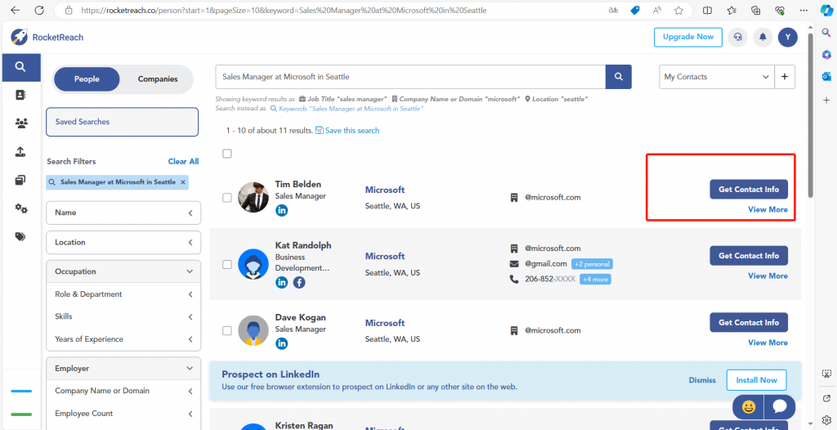Click View More for Dave Kogan
This screenshot has width=837, height=430.
pos(768,343)
